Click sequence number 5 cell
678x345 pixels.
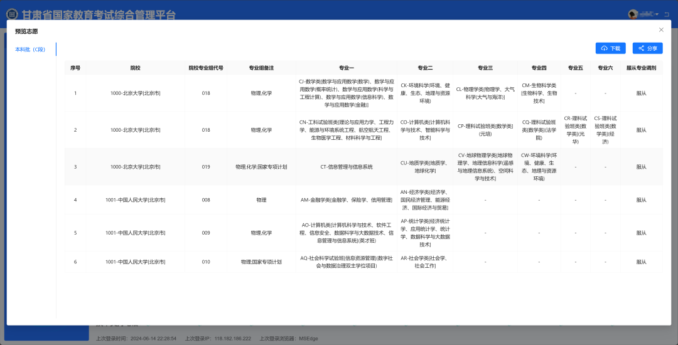[x=75, y=233]
